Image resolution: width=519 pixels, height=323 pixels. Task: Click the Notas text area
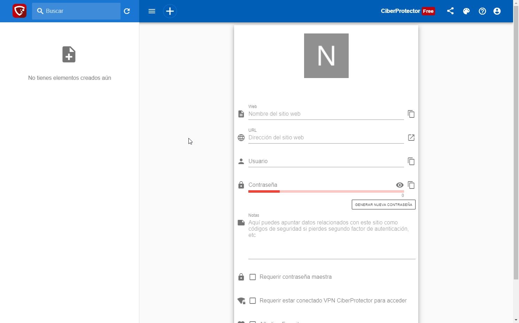click(331, 237)
